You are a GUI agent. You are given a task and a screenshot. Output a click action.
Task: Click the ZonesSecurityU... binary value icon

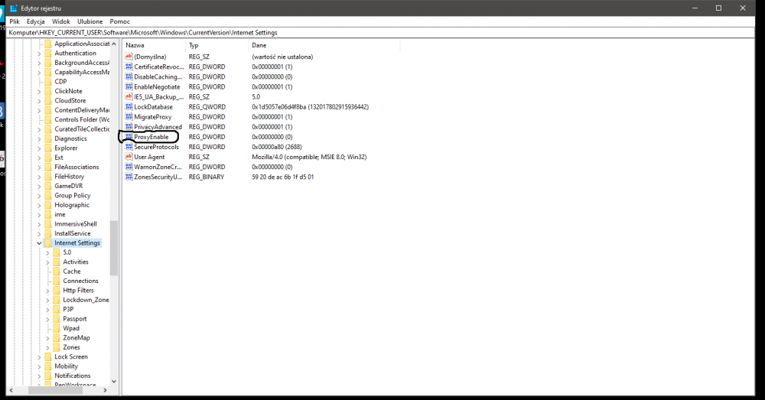pyautogui.click(x=129, y=177)
